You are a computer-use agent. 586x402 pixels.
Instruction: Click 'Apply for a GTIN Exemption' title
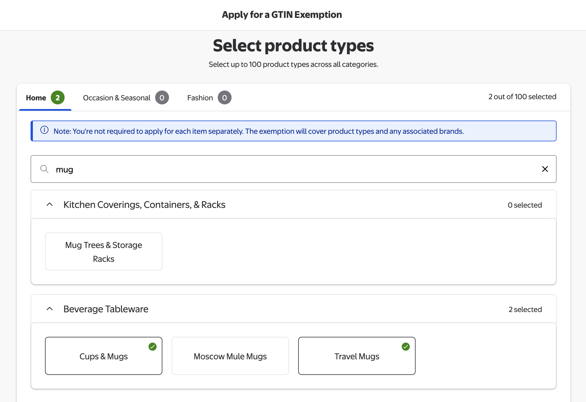click(x=282, y=15)
